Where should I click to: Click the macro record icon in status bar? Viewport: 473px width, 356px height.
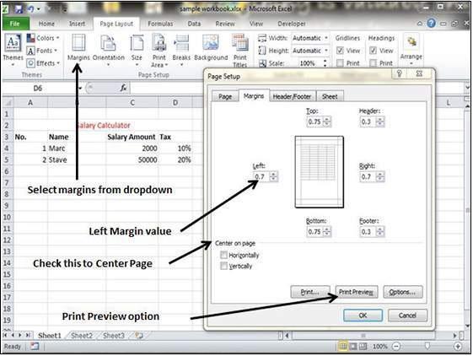click(x=35, y=347)
